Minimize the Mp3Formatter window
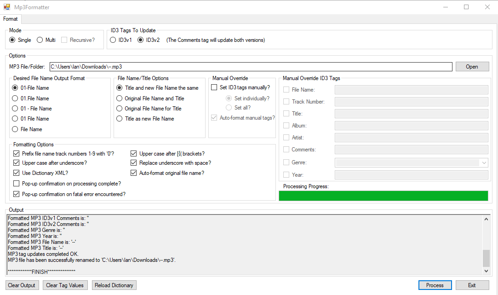This screenshot has height=295, width=498. click(x=446, y=7)
